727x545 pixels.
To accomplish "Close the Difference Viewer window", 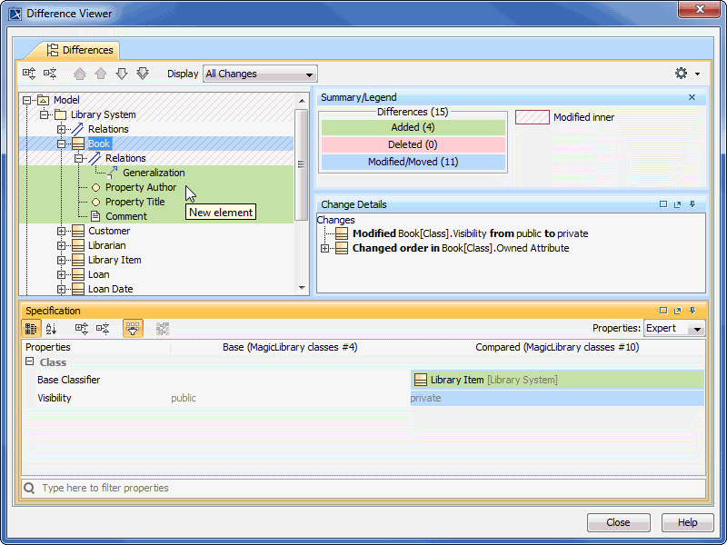I will pyautogui.click(x=699, y=9).
